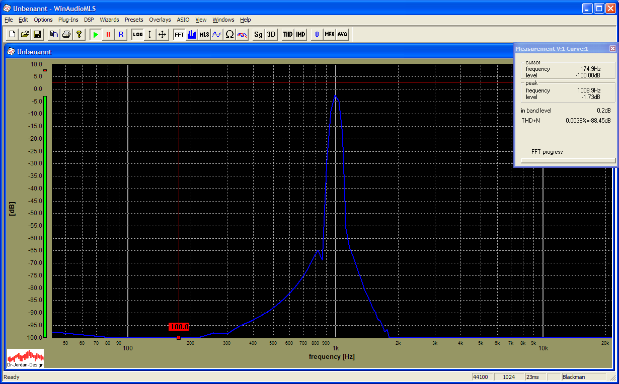Select the Omega impedance icon
619x384 pixels.
click(x=229, y=35)
